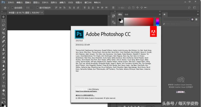Image resolution: width=201 pixels, height=107 pixels.
Task: Click the Ps logo in About dialog
Action: coord(79,34)
